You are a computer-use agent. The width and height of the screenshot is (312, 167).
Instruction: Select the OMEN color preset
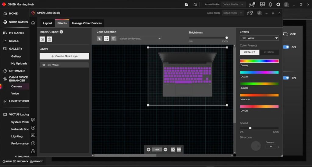[259, 106]
